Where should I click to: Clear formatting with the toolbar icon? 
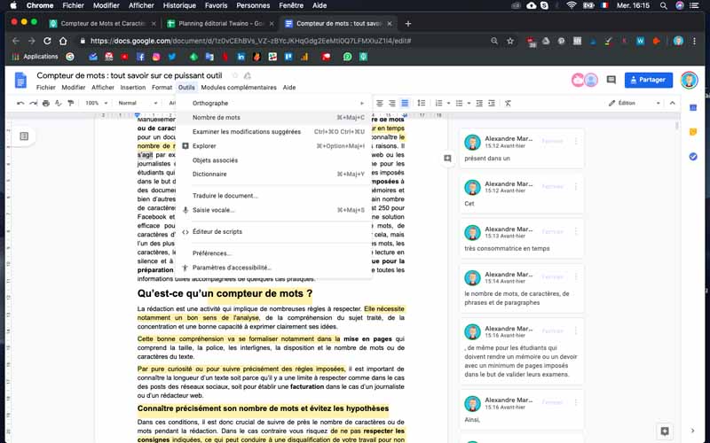click(x=508, y=103)
